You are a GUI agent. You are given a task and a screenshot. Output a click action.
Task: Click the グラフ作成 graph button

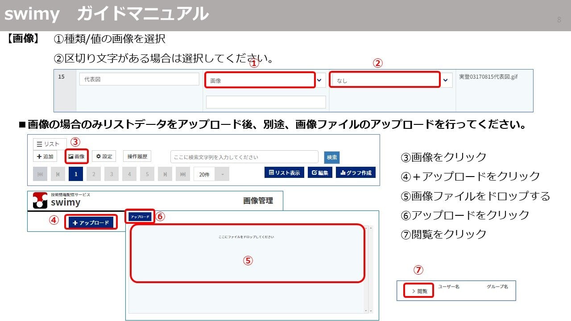[356, 173]
